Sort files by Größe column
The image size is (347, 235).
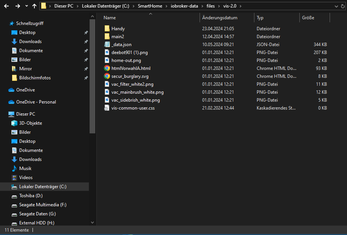coord(308,18)
